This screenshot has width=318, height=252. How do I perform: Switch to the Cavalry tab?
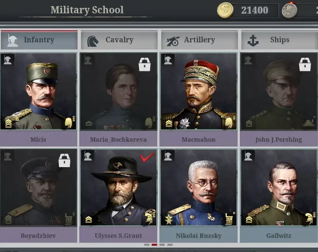pos(119,40)
